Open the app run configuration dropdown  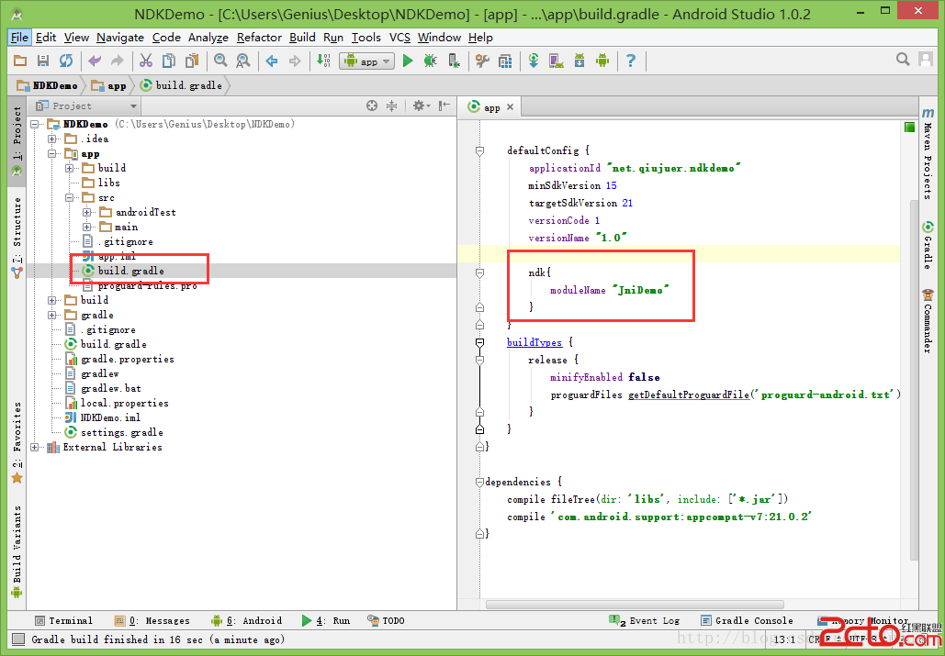[367, 61]
